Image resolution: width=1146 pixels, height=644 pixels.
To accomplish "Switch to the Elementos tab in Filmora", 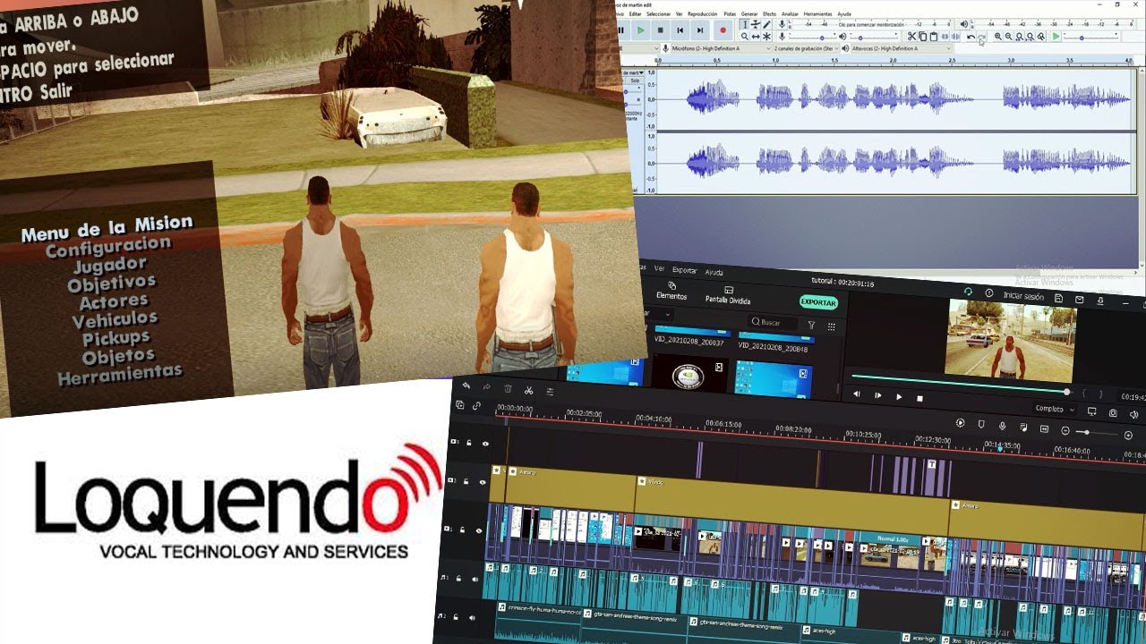I will coord(671,291).
